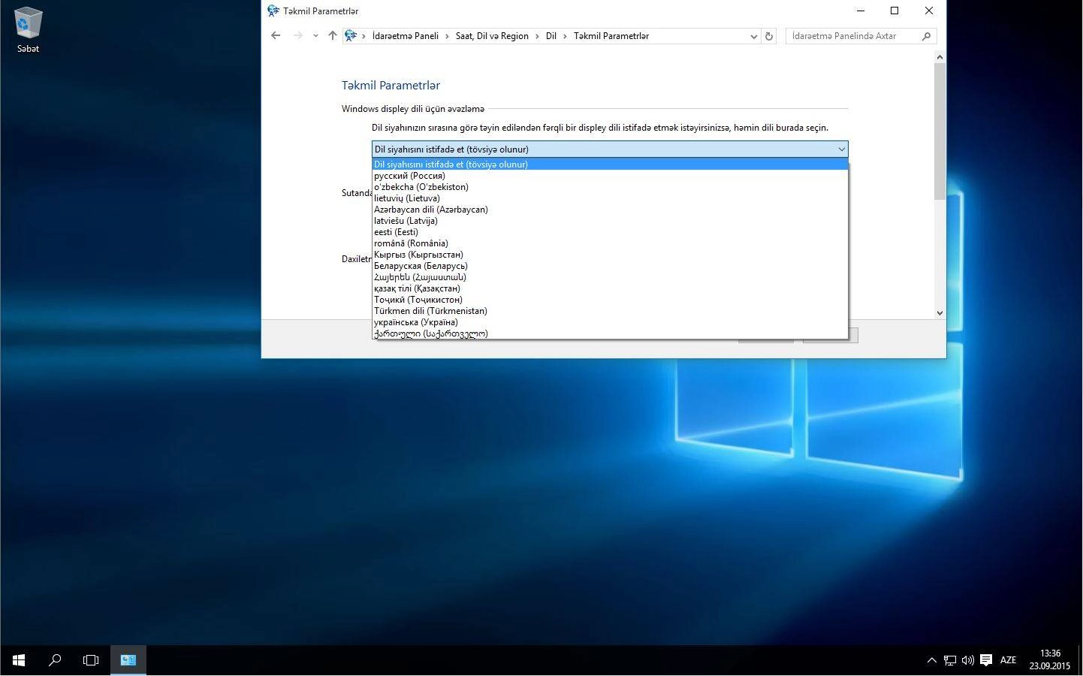Click the Control Panel taskbar button
The width and height of the screenshot is (1083, 676).
click(x=128, y=660)
